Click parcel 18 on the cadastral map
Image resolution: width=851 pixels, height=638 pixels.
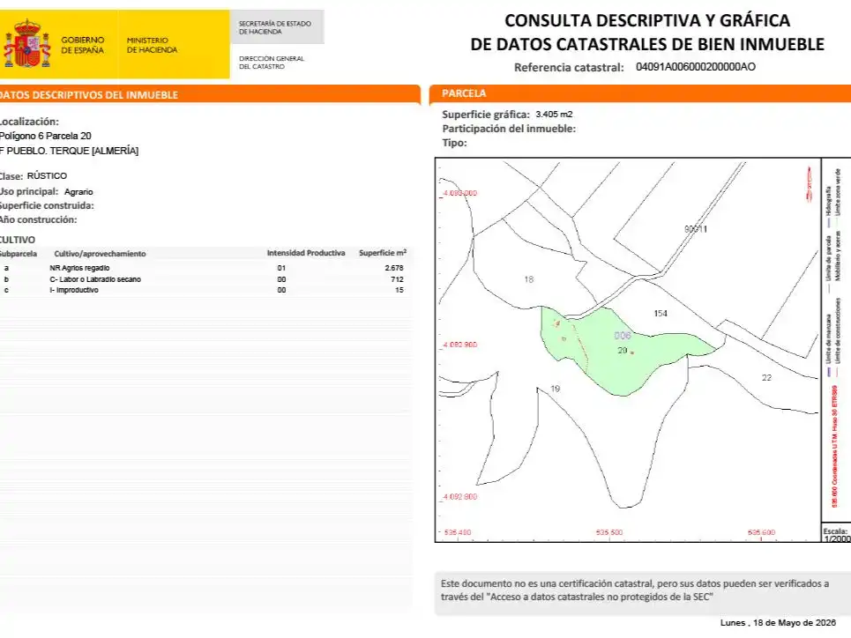coord(528,279)
